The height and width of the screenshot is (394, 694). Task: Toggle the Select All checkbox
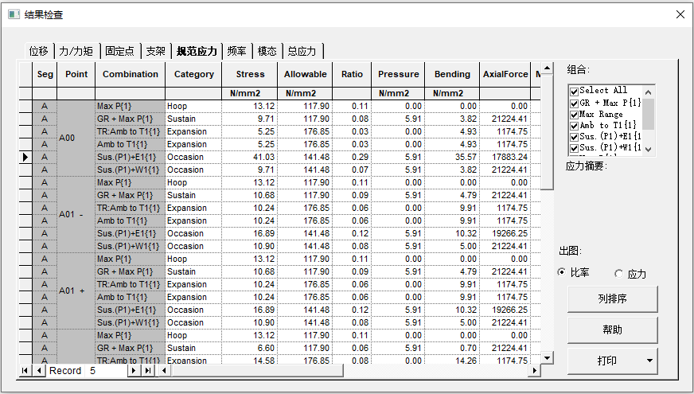tap(574, 91)
